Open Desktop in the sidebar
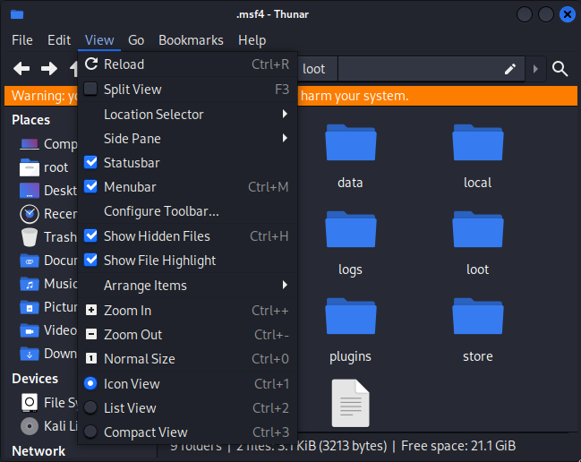Image resolution: width=581 pixels, height=462 pixels. 48,191
